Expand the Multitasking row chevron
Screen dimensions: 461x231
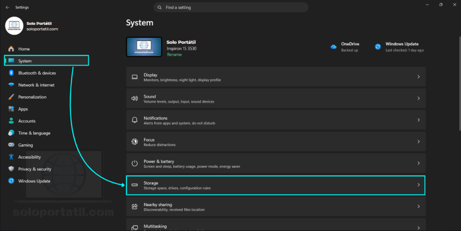pos(419,228)
